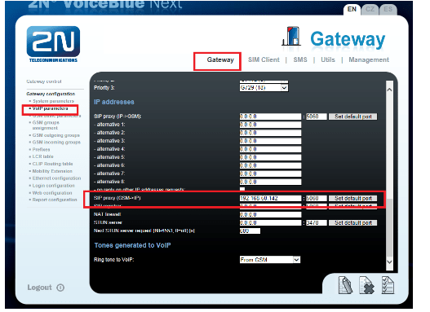Open the Utils menu

click(328, 59)
